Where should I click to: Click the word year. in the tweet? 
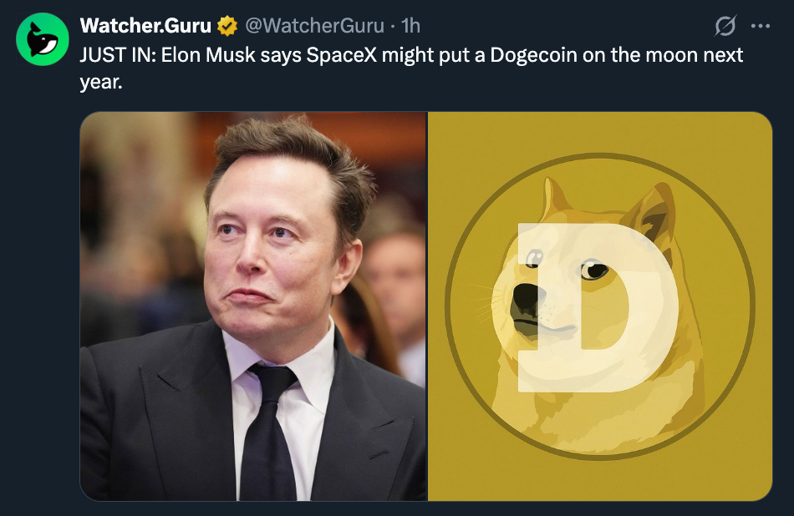101,82
